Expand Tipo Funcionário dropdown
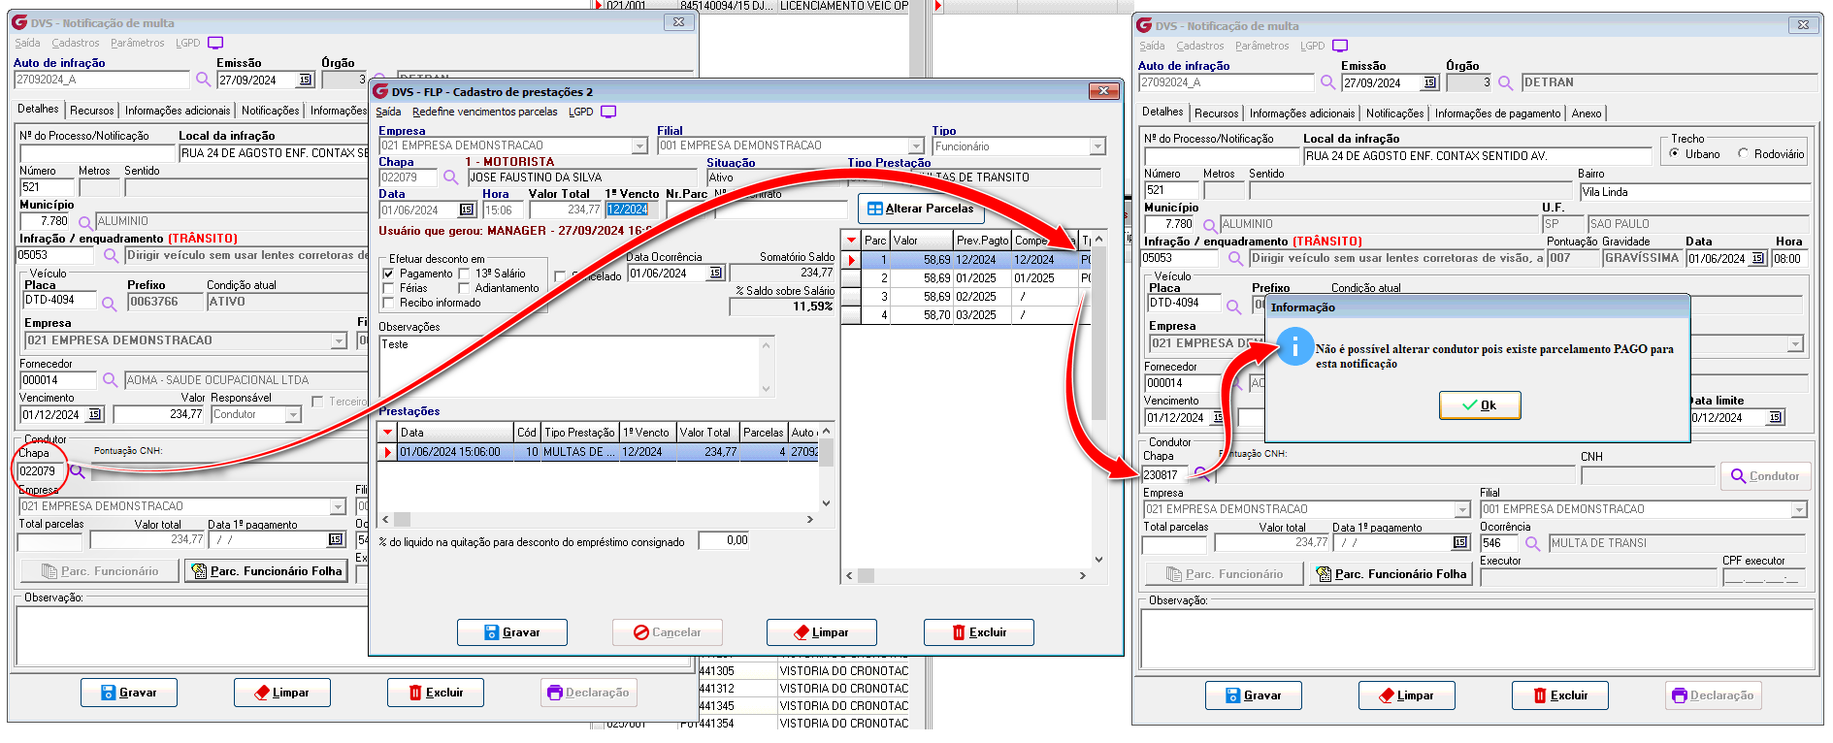Screen dimensions: 1833x743 pyautogui.click(x=1097, y=146)
